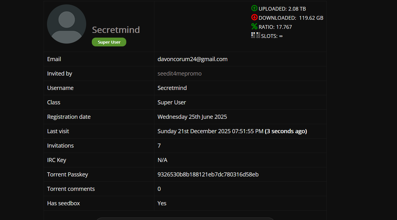Open the profile avatar picture
Viewport: 397px width, 220px height.
click(66, 24)
